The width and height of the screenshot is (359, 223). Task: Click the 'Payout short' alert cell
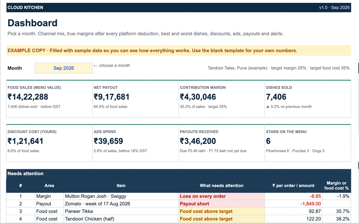[x=221, y=204]
